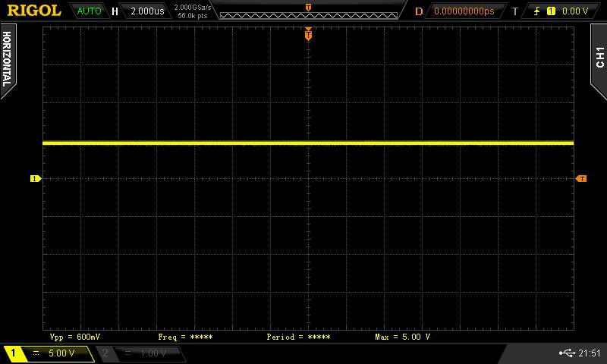Select the 2.000us horizontal timebase field
607x364 pixels.
(x=147, y=11)
